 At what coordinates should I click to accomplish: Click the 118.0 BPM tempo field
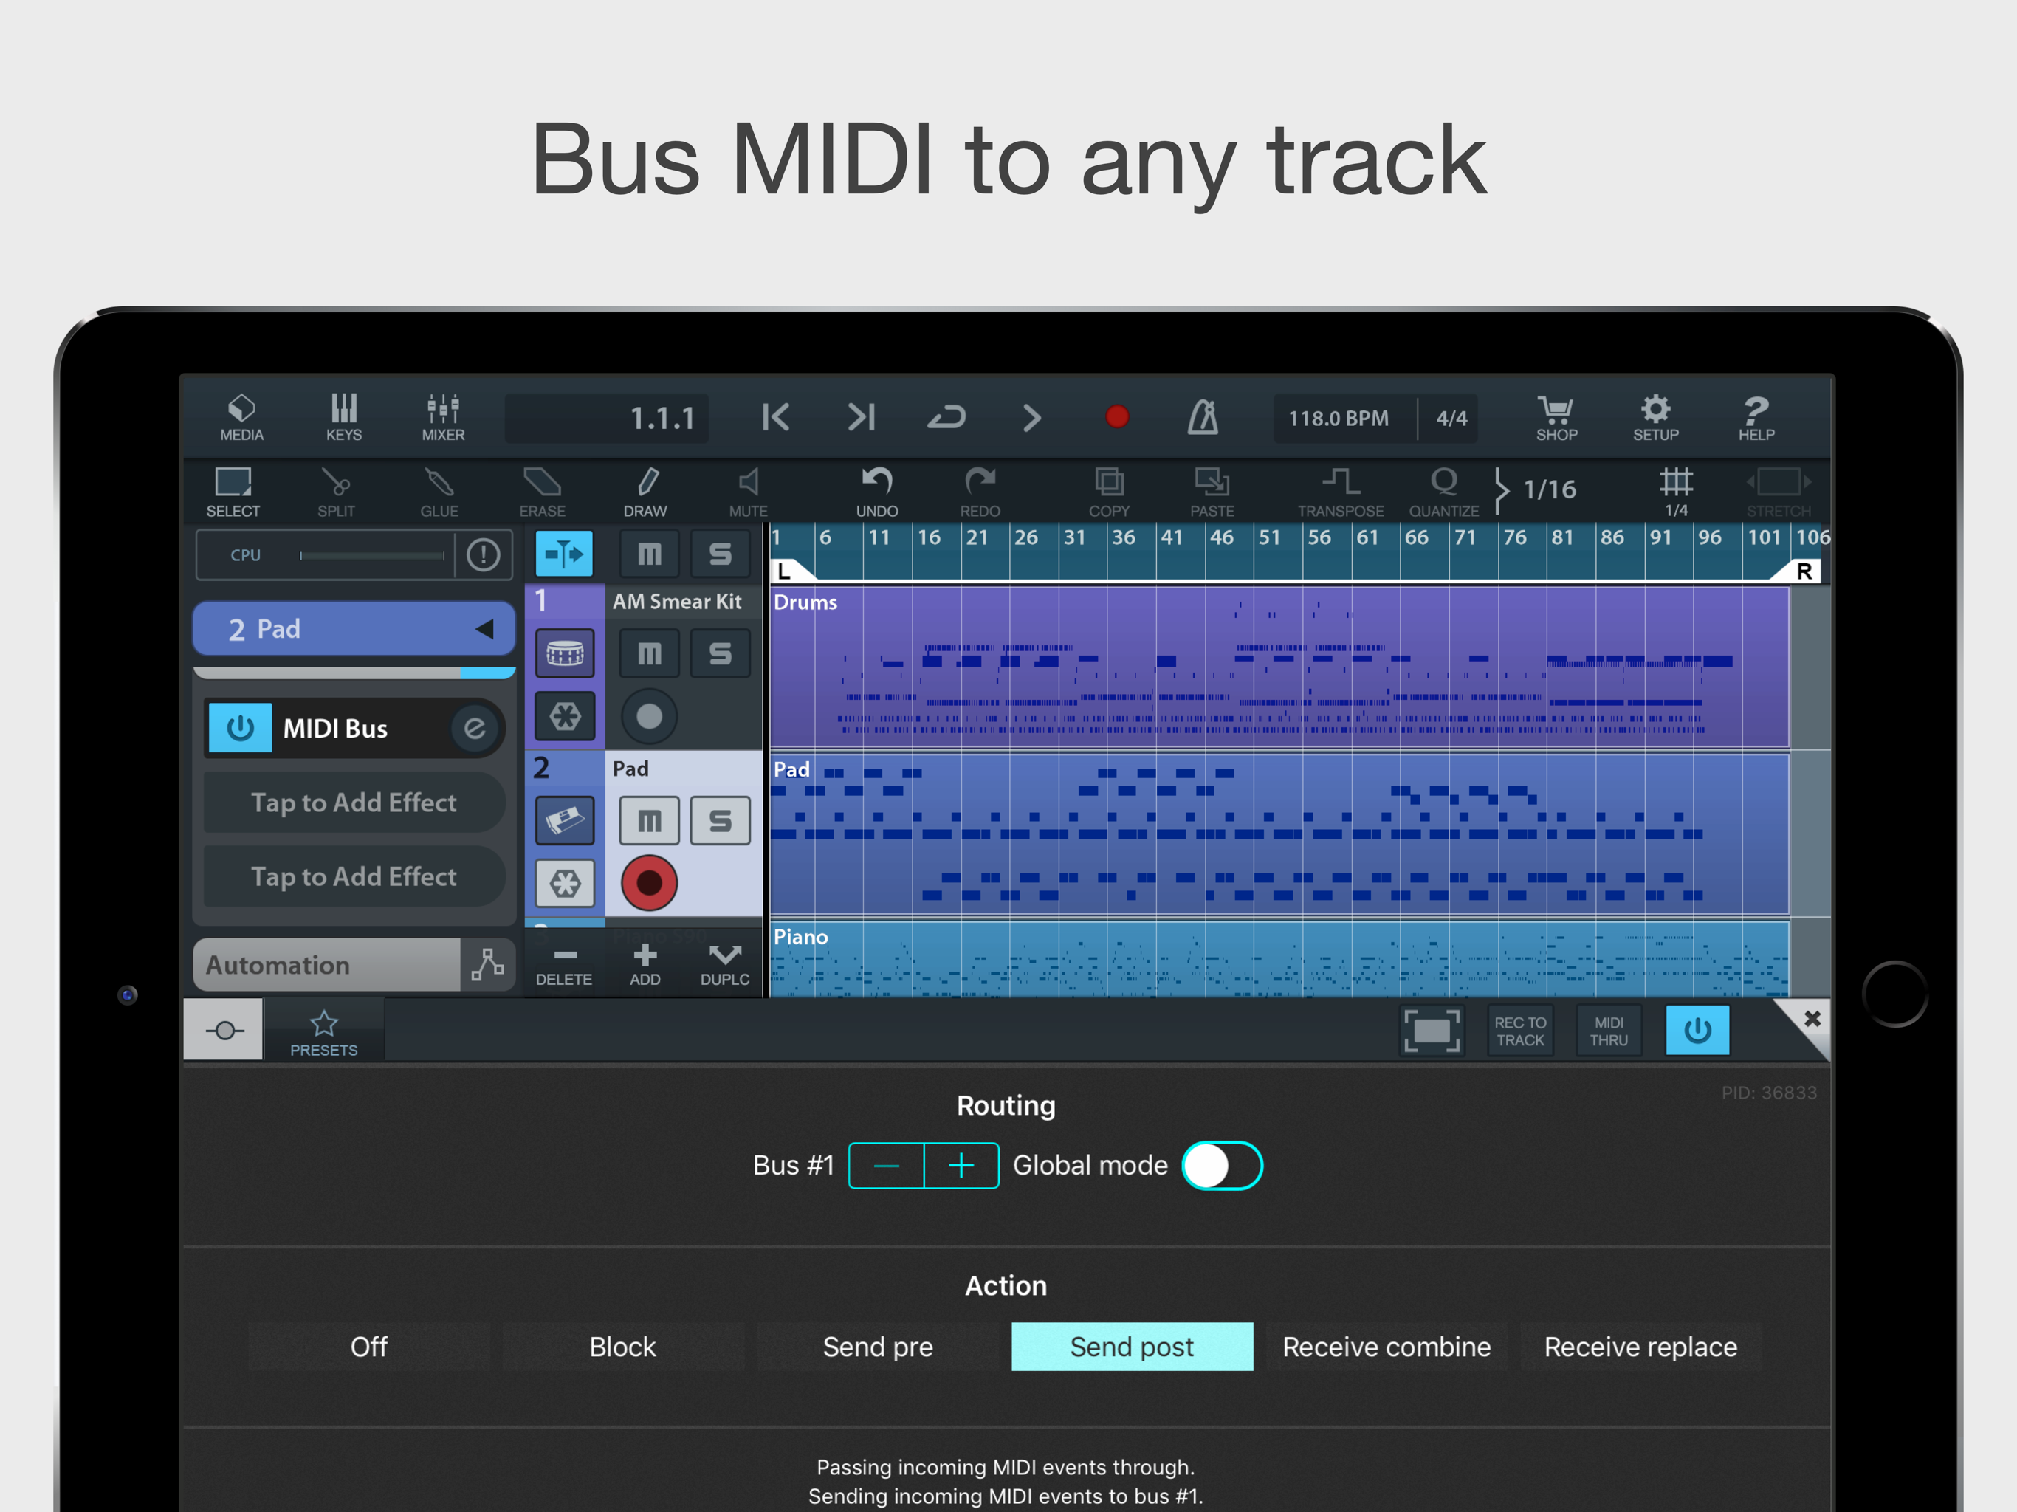tap(1338, 419)
